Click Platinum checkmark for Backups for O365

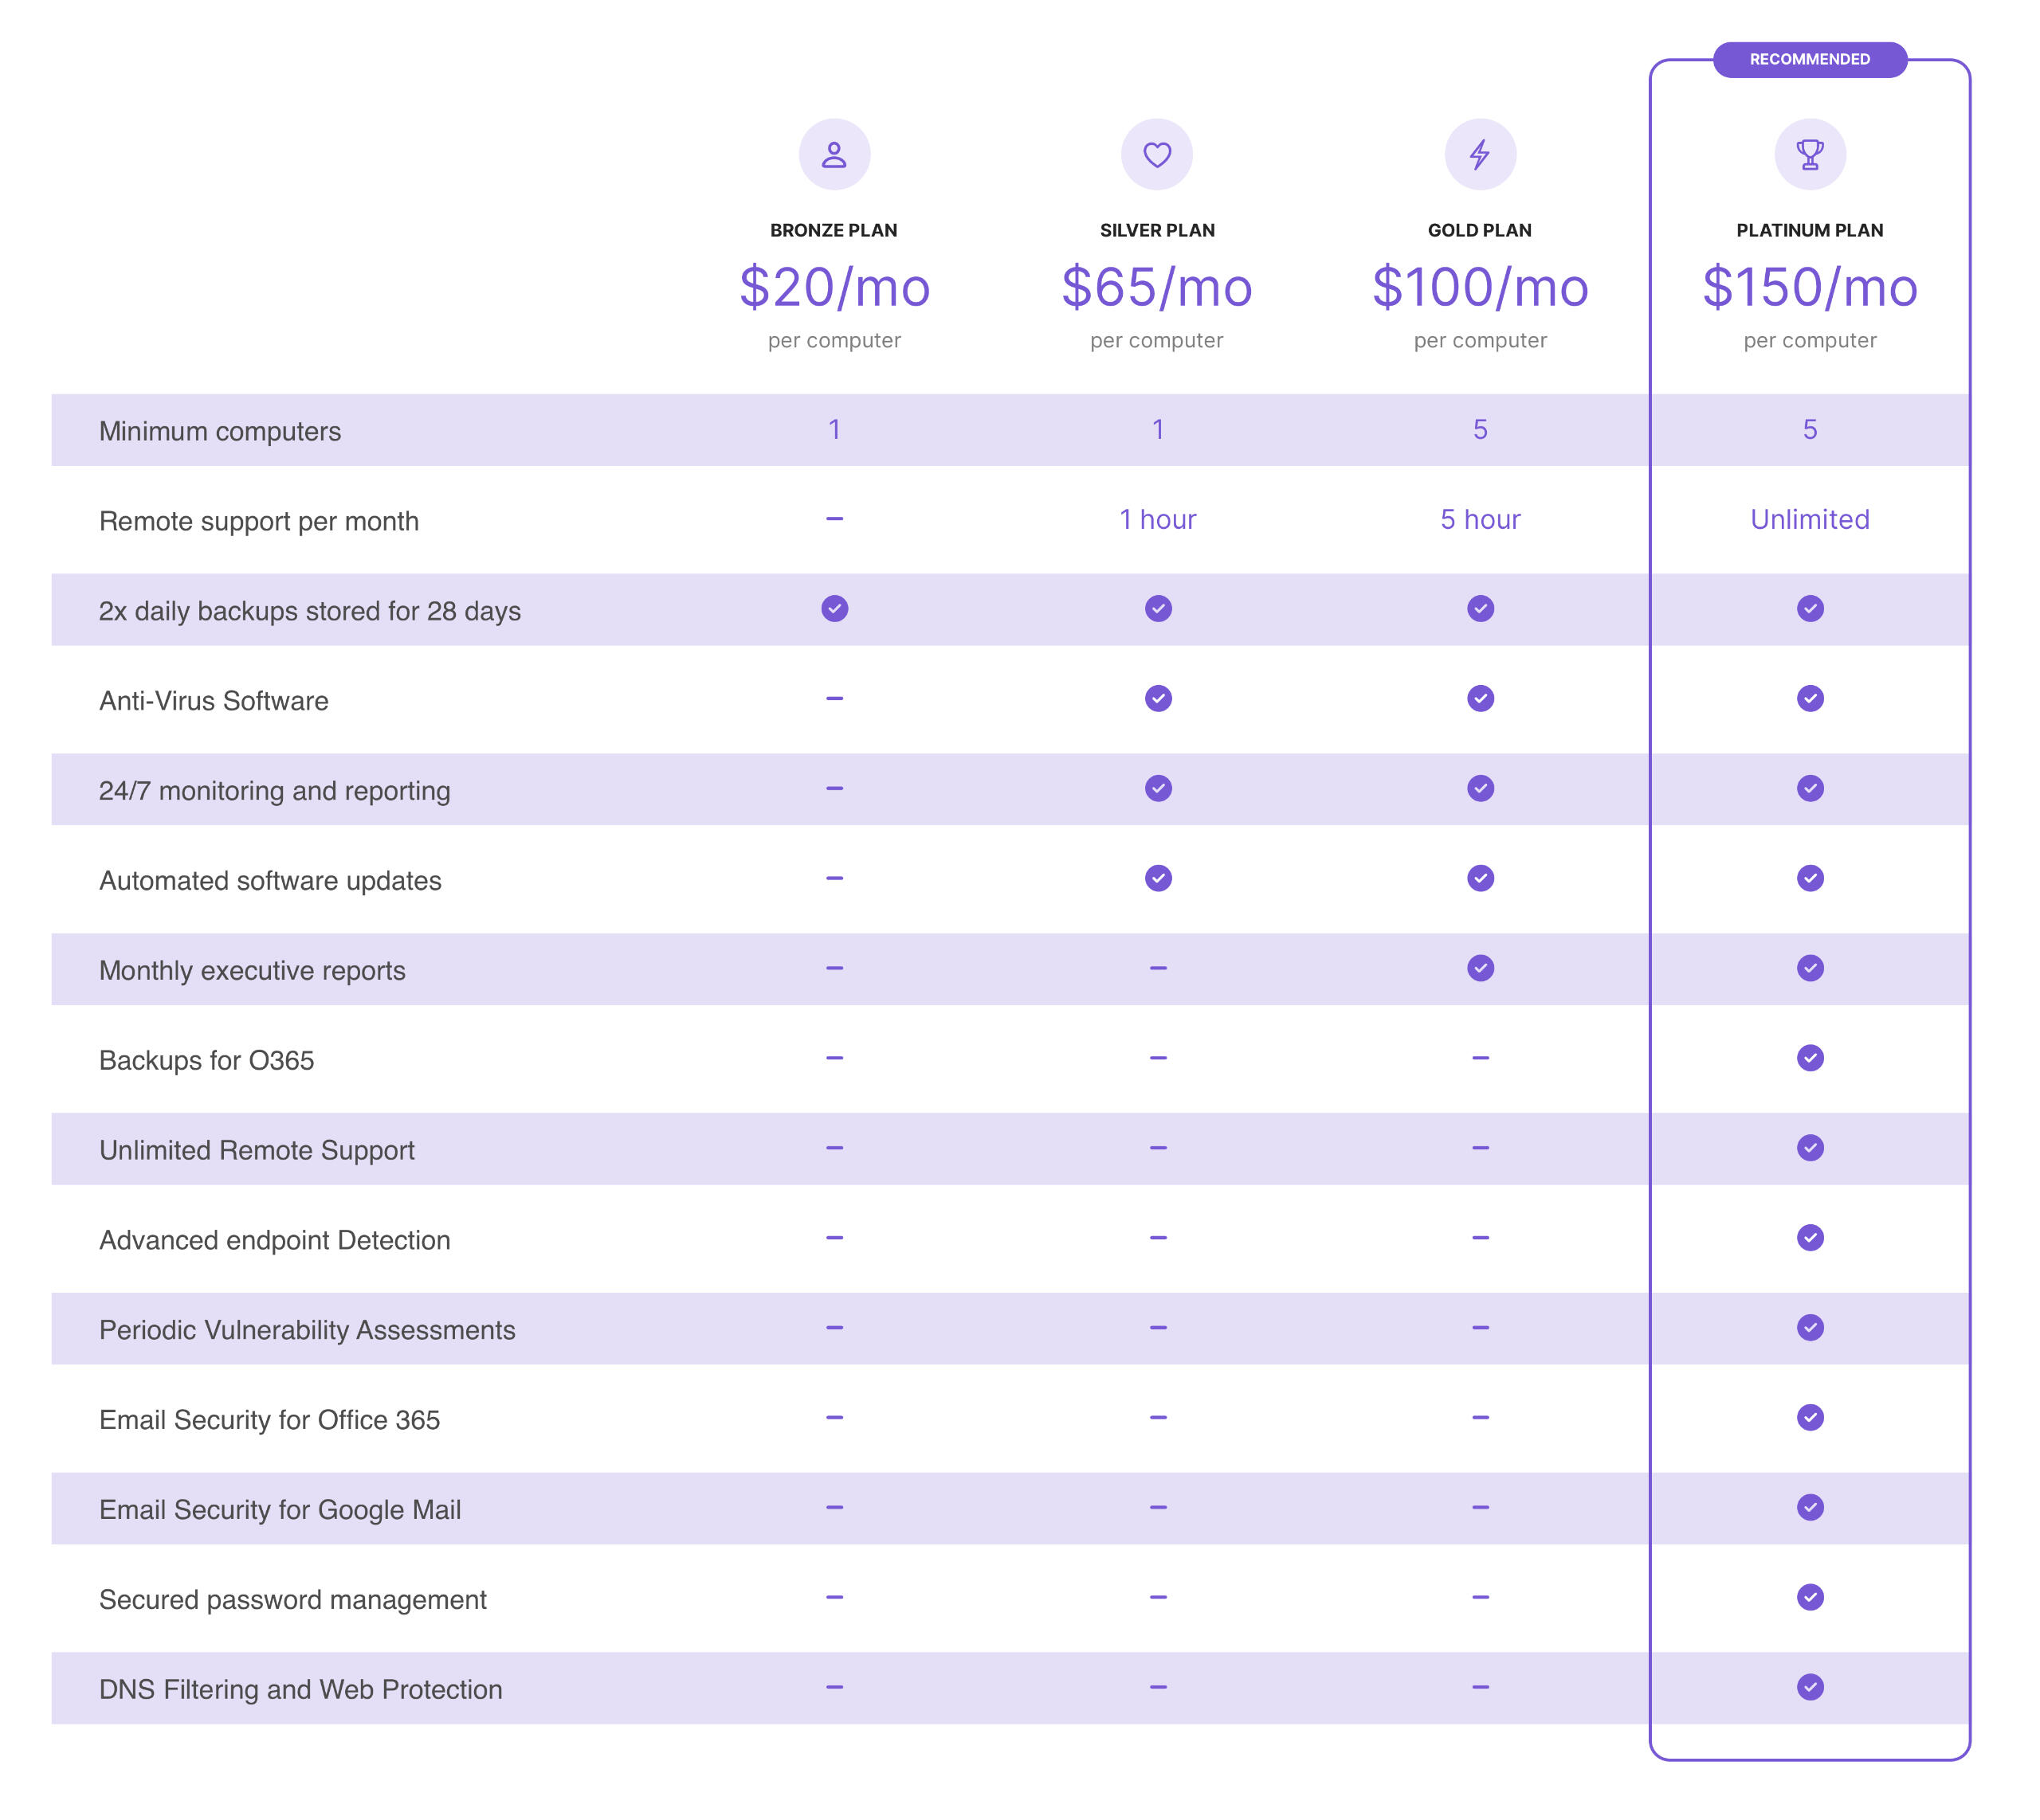click(1809, 1058)
